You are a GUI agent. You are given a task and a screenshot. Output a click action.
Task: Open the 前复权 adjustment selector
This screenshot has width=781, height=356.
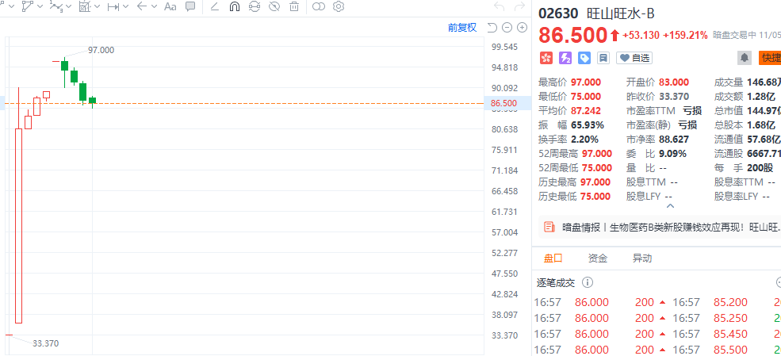pyautogui.click(x=461, y=28)
